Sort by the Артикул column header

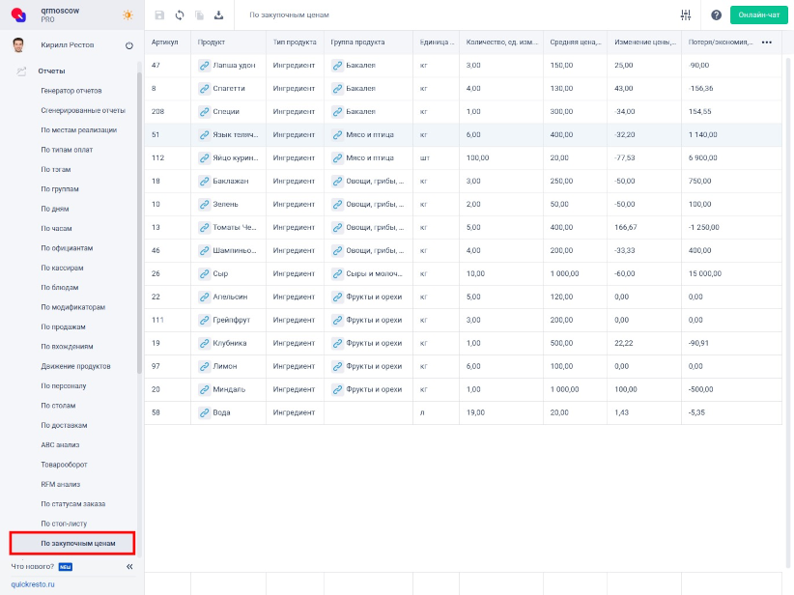164,42
